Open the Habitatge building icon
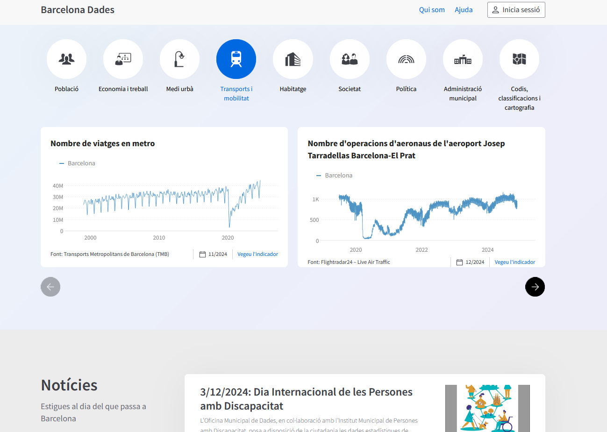Viewport: 607px width, 432px height. coord(293,59)
